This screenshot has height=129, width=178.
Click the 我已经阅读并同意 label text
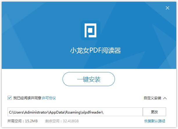coord(27,98)
